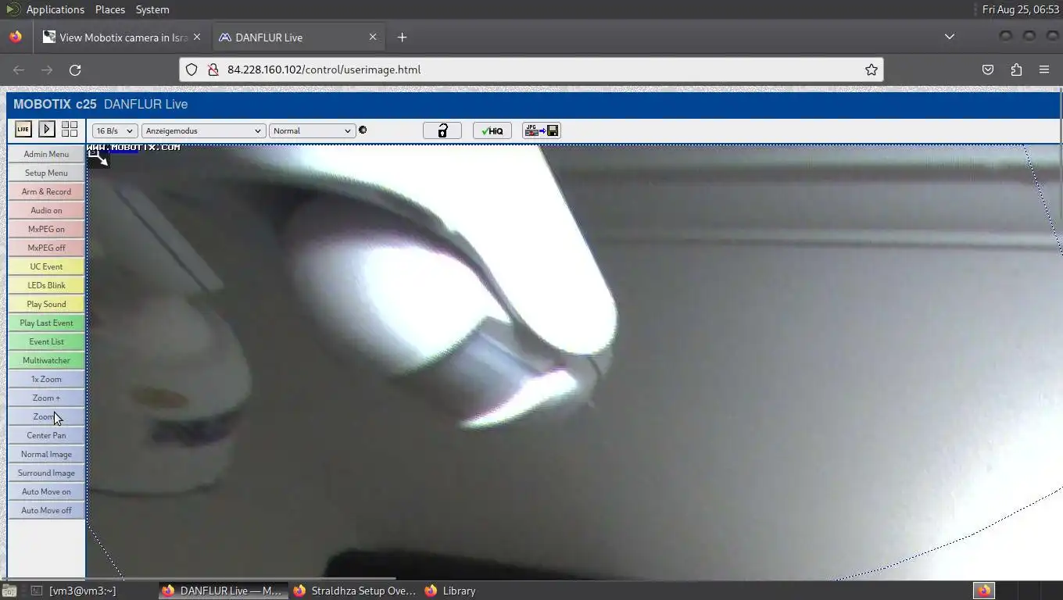The height and width of the screenshot is (600, 1063).
Task: Open Setup Menu
Action: tap(46, 173)
